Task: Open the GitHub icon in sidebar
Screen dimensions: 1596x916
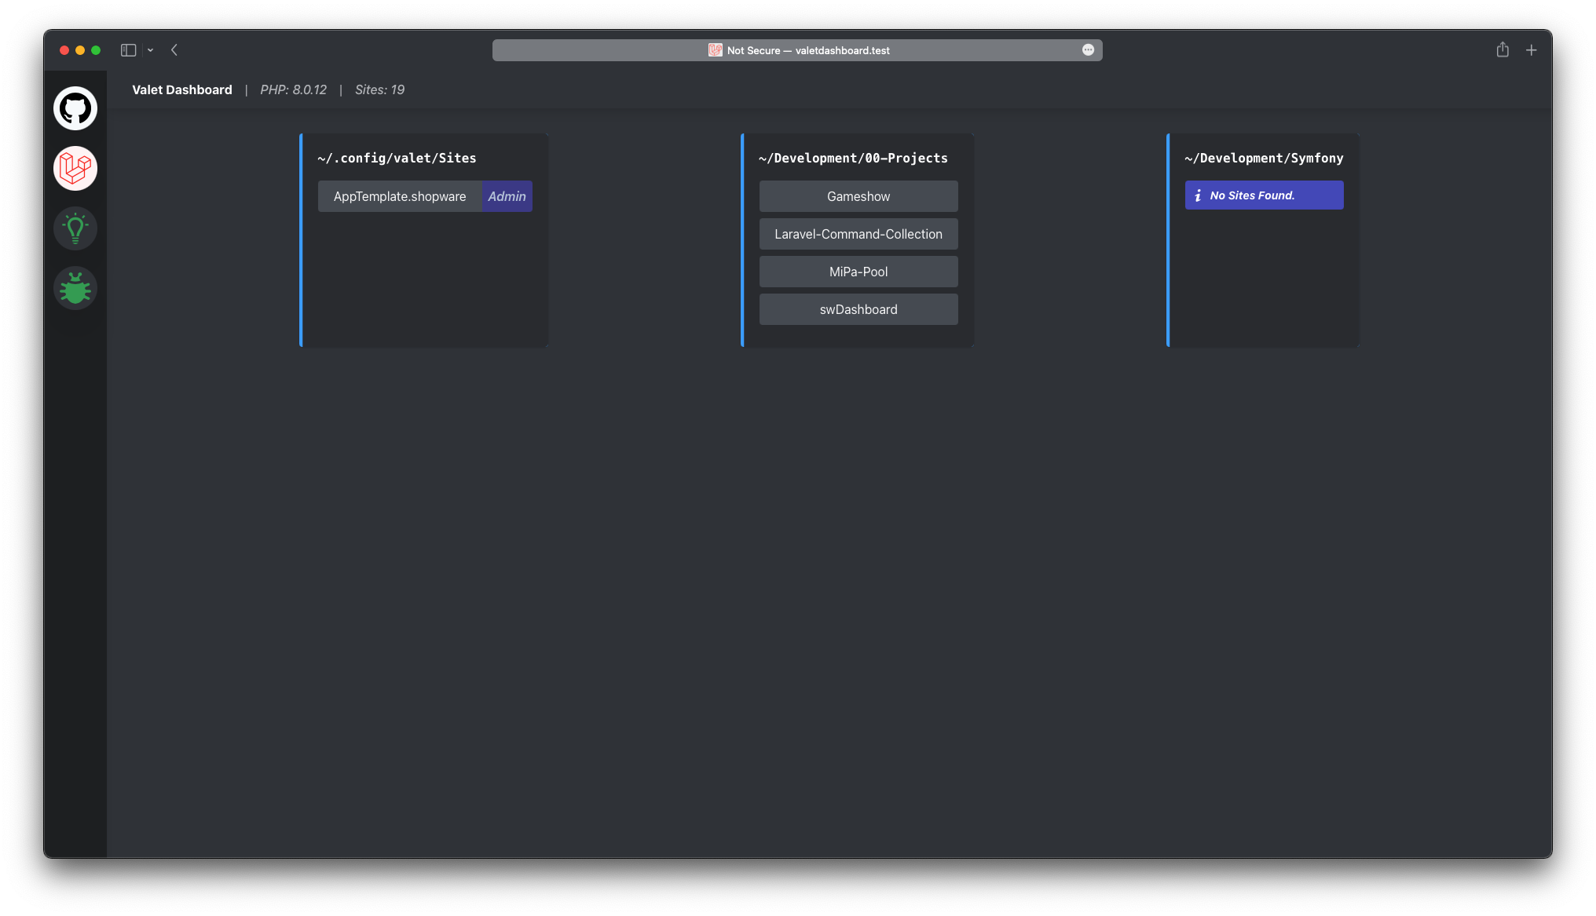Action: pyautogui.click(x=75, y=108)
